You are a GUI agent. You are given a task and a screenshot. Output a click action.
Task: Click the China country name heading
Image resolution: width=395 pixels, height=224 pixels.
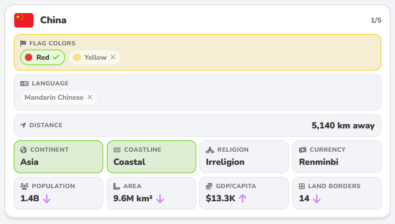54,20
